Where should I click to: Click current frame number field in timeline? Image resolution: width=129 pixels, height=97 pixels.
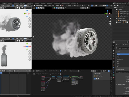10,71
